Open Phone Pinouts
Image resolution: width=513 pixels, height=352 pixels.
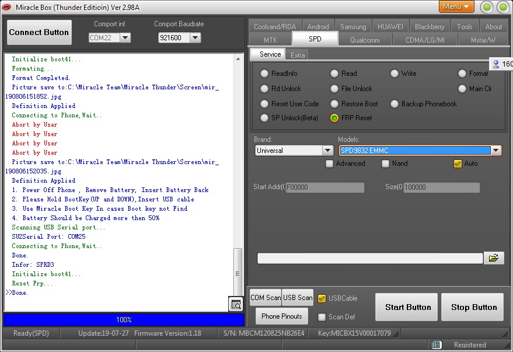tap(282, 316)
